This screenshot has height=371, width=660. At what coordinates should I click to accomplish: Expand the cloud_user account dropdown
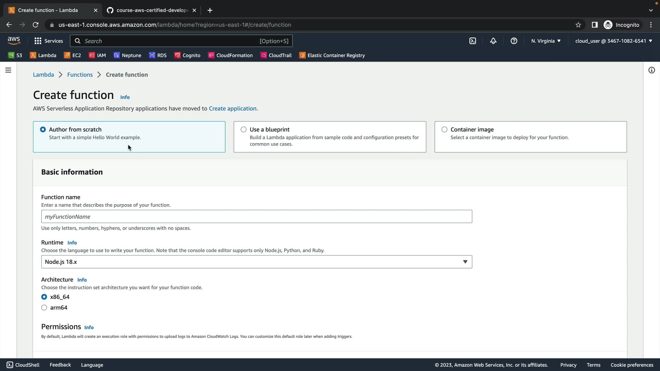(613, 41)
